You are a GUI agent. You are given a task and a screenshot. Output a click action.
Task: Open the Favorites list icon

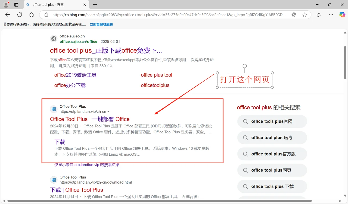pyautogui.click(x=319, y=15)
